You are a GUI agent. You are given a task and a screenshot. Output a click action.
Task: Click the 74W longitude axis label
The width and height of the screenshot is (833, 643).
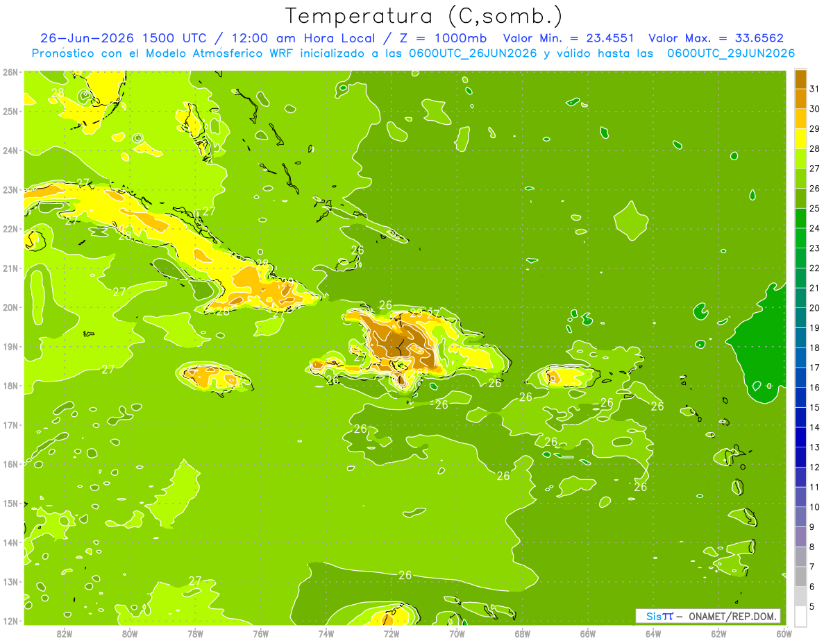[x=326, y=633]
